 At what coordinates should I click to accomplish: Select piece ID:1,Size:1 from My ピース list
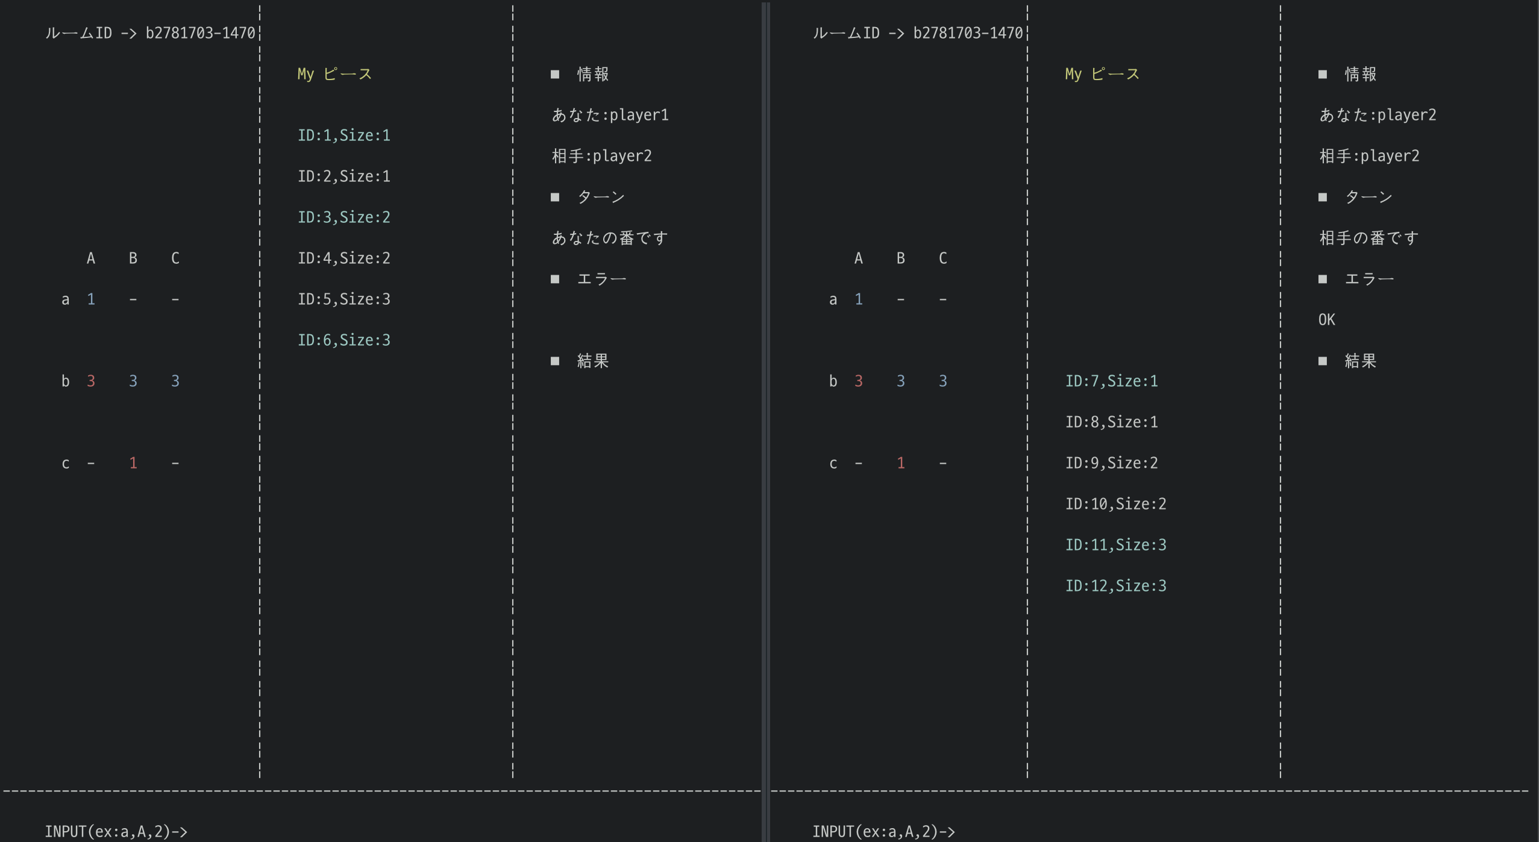[x=343, y=135]
